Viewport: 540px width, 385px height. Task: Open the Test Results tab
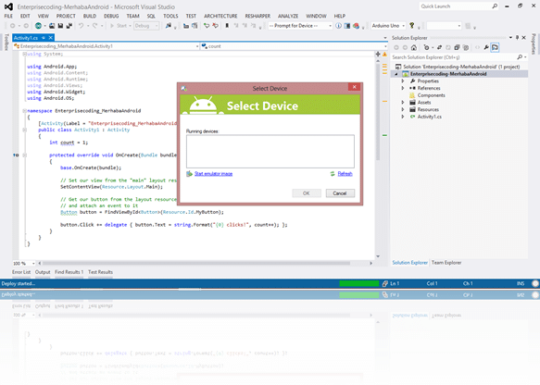100,272
